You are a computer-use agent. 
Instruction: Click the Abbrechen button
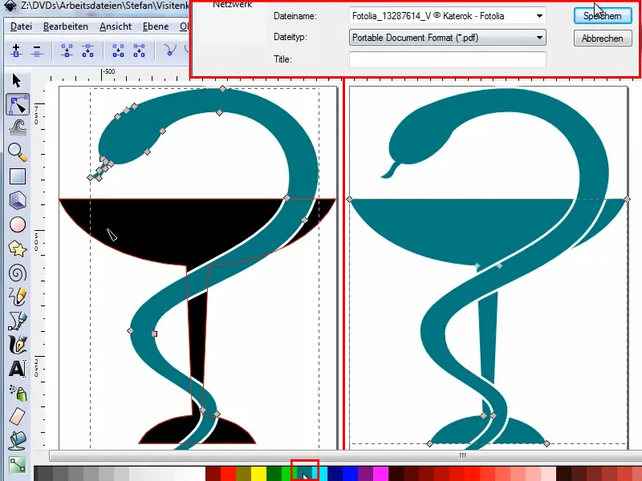[603, 38]
